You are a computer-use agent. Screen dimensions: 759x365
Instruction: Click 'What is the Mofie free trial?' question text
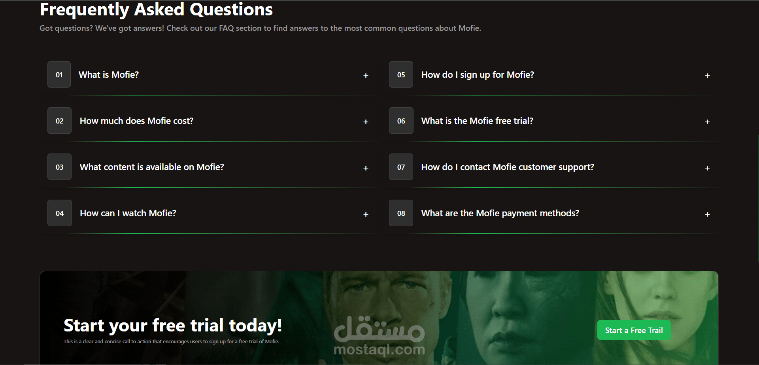(477, 121)
